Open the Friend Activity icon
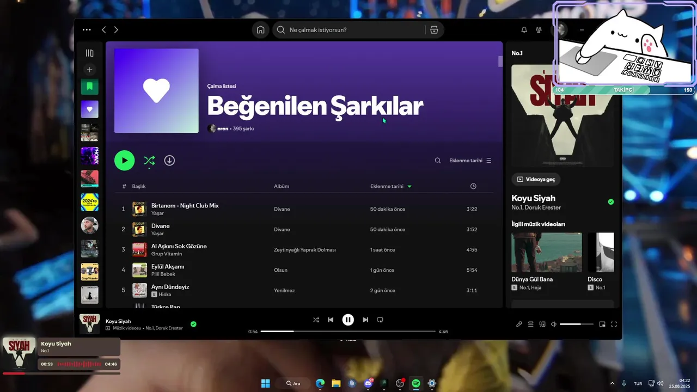This screenshot has height=392, width=697. point(539,30)
